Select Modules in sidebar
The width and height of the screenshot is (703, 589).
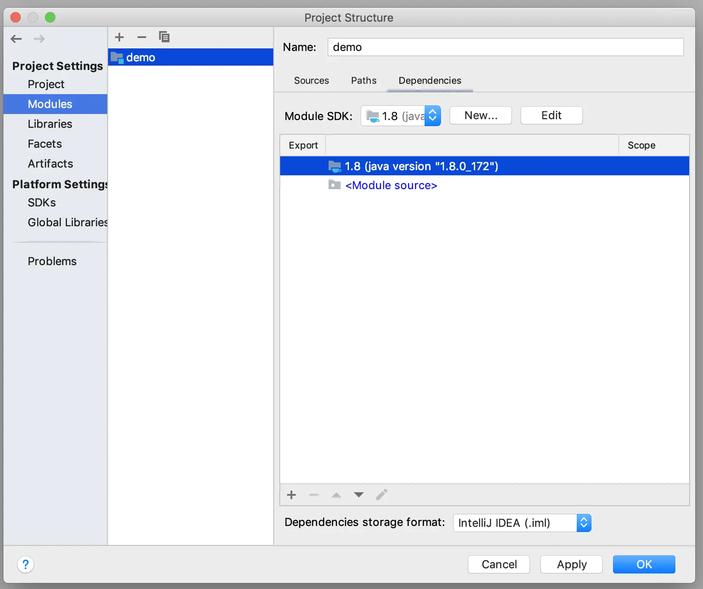point(55,104)
